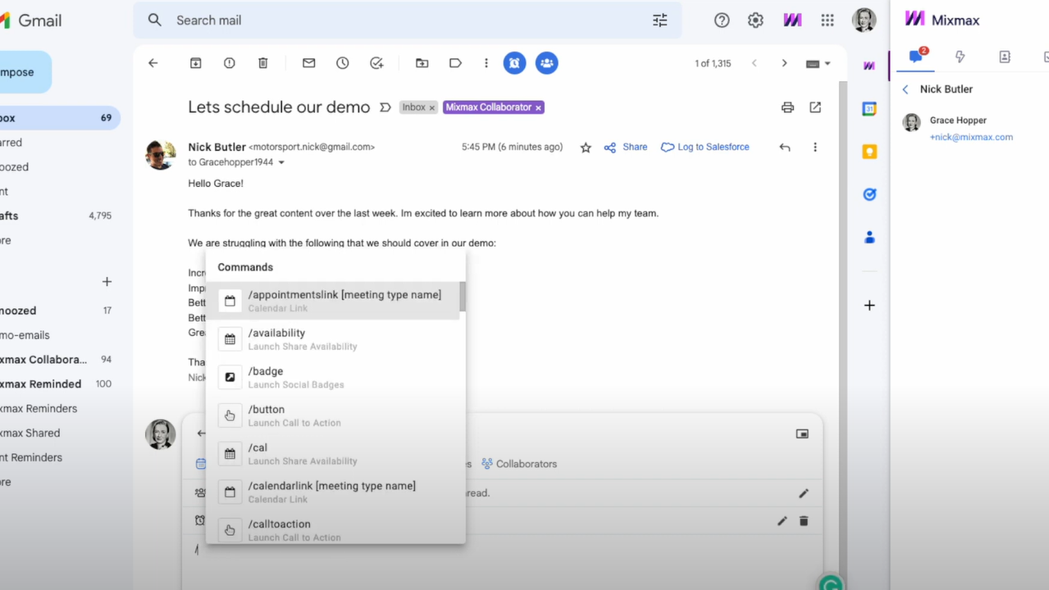Click the Share link in email header
The image size is (1049, 590).
(627, 147)
